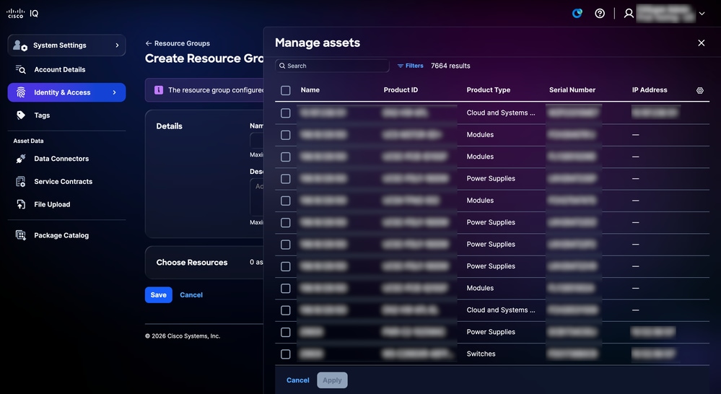Save the resource group
721x394 pixels.
[159, 295]
